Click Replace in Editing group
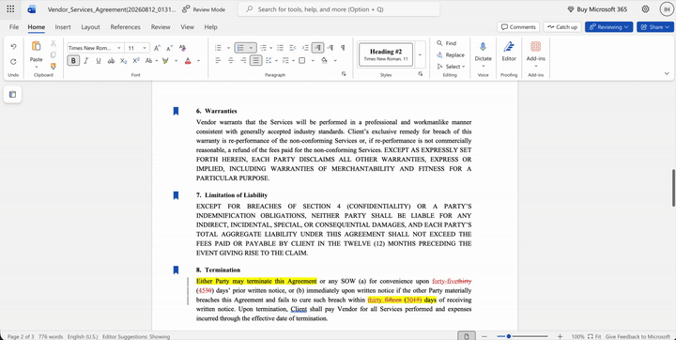The height and width of the screenshot is (340, 676). tap(451, 54)
